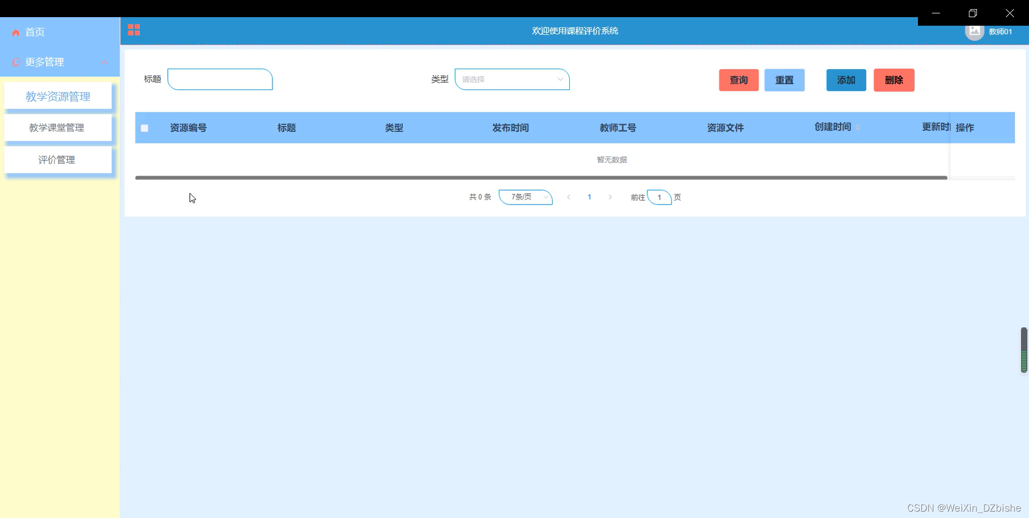
Task: Select page 1 in pagination
Action: pyautogui.click(x=589, y=197)
